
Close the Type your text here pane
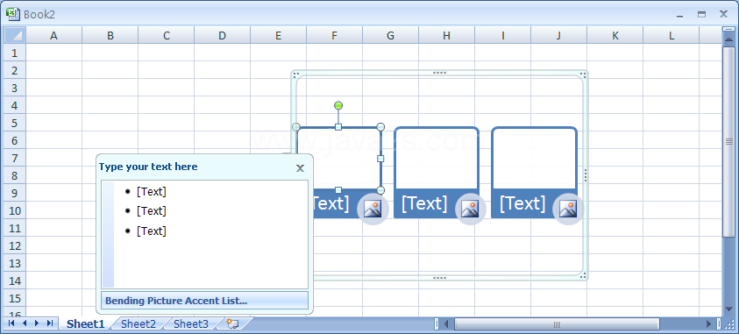pyautogui.click(x=300, y=168)
